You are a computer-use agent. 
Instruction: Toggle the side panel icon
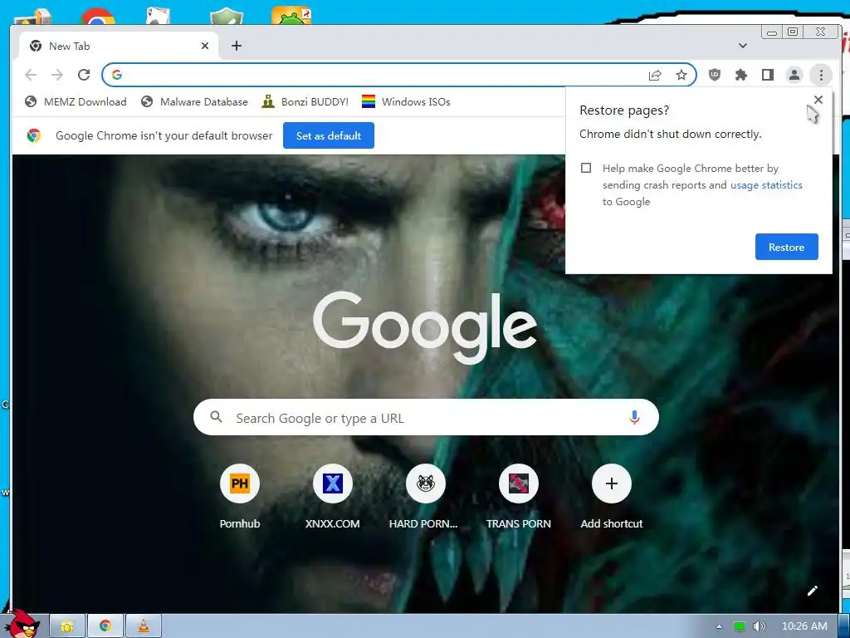click(768, 75)
